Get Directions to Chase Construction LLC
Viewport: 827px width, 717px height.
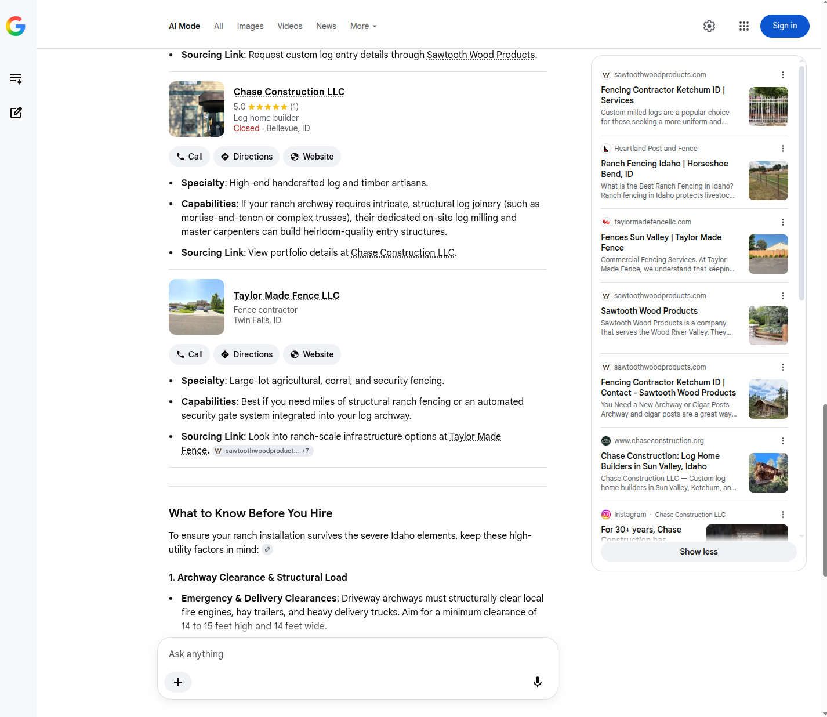246,157
